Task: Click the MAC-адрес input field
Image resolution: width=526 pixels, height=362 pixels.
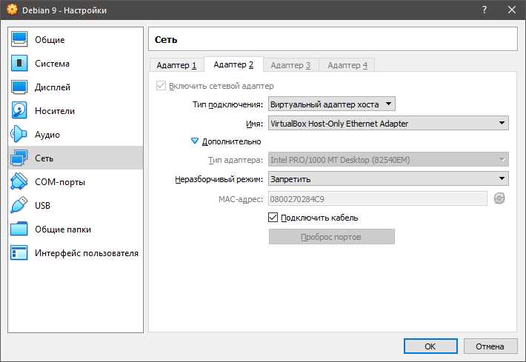Action: 377,198
